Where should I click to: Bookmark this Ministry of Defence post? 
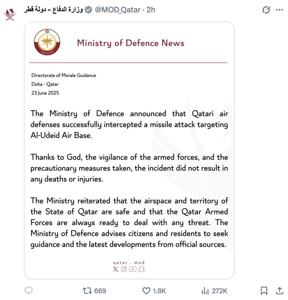[x=264, y=290]
